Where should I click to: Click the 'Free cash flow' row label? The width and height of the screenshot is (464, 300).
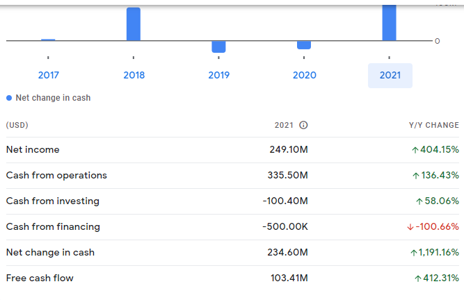point(40,278)
